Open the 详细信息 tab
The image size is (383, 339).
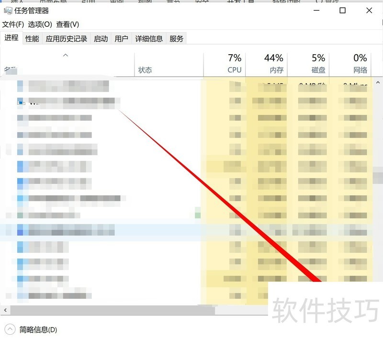click(149, 38)
